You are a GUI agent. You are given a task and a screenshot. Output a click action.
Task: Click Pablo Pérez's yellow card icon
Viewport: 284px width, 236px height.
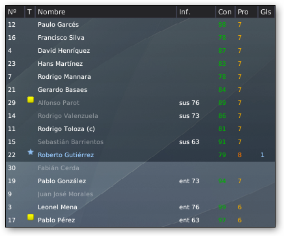(31, 217)
